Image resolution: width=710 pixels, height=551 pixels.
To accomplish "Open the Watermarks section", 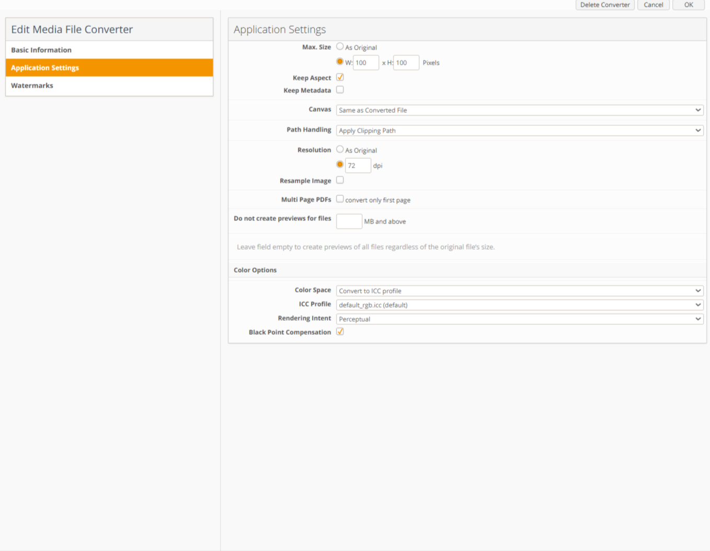I will point(109,86).
